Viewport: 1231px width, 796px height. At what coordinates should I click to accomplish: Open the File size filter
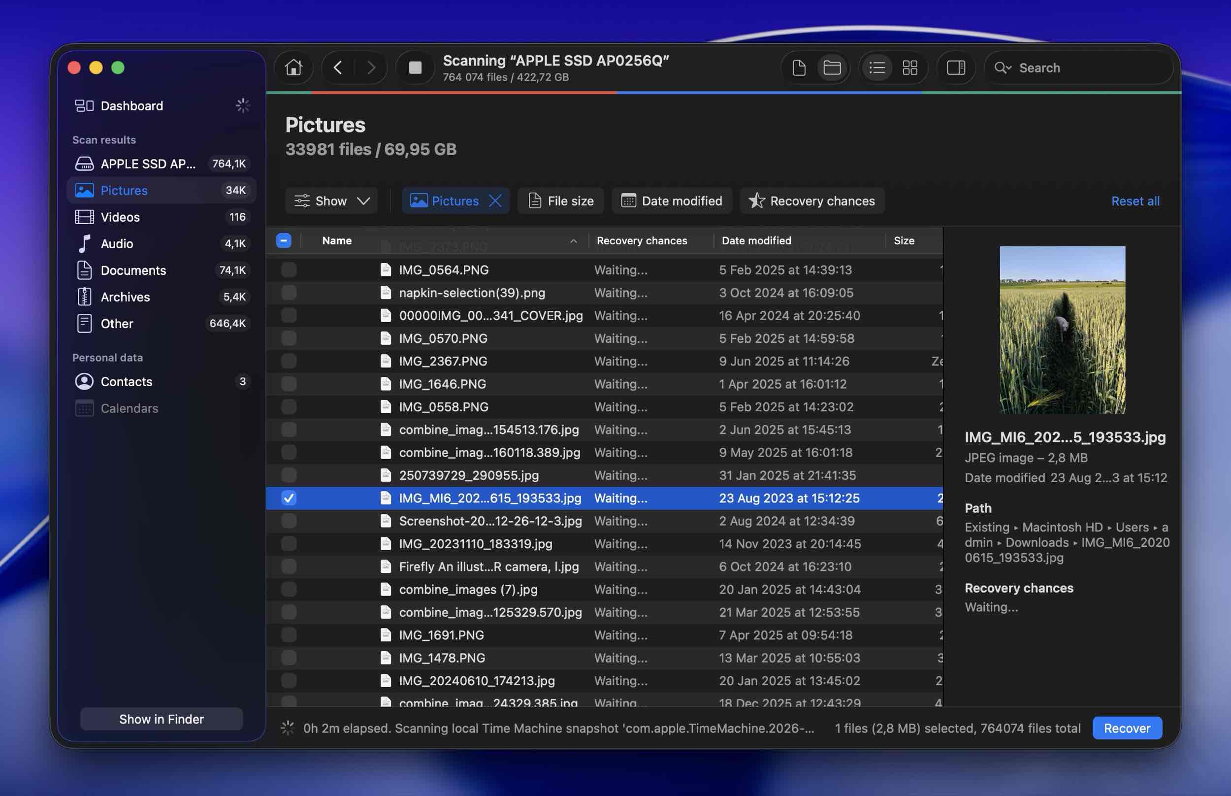[x=561, y=201]
